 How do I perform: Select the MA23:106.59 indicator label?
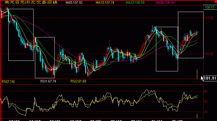point(135,3)
